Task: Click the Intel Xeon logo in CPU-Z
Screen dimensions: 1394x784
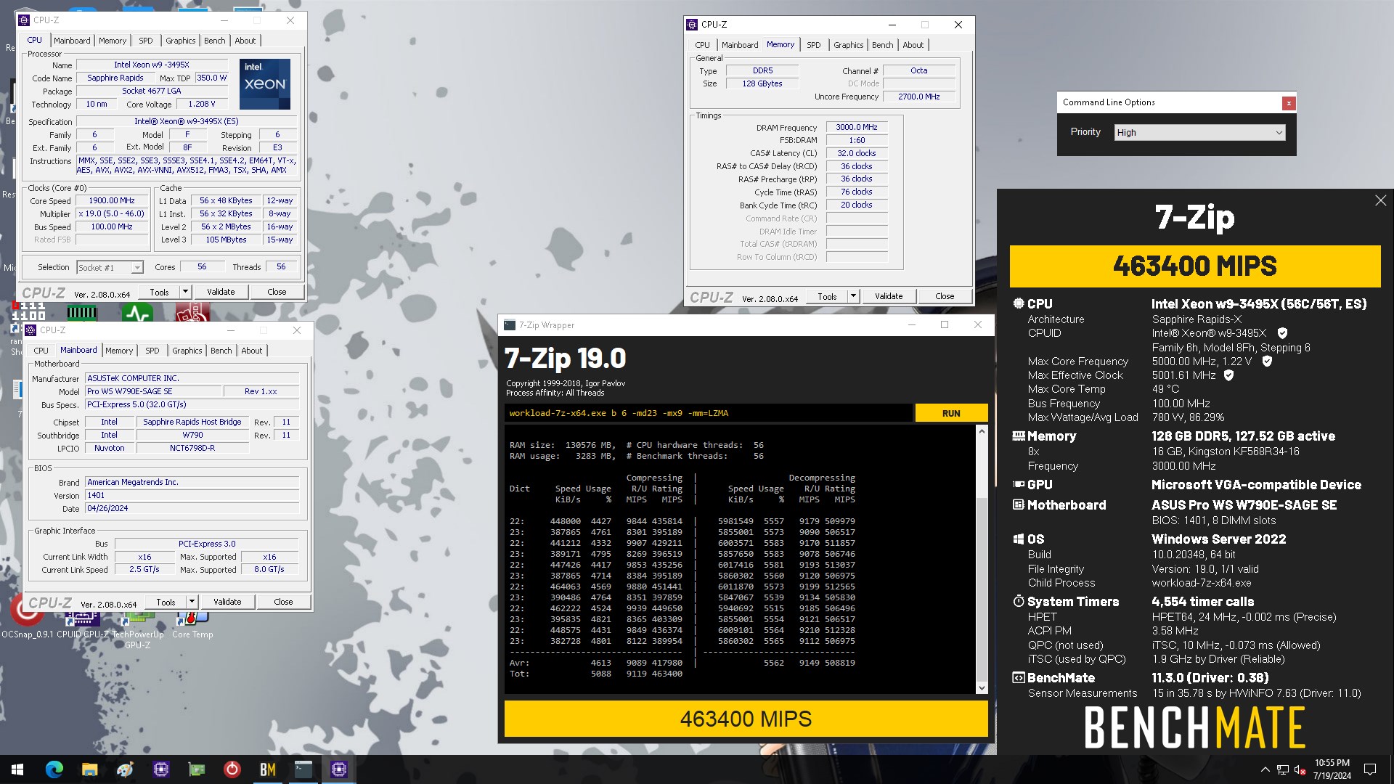Action: point(264,83)
